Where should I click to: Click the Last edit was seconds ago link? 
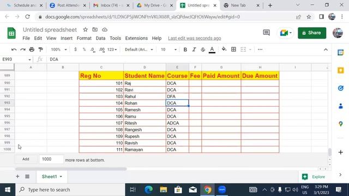point(195,38)
